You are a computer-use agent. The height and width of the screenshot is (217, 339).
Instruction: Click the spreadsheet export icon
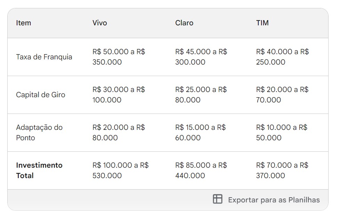(218, 199)
